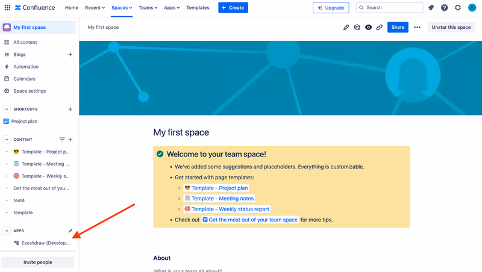Image resolution: width=482 pixels, height=272 pixels.
Task: Click the Confluence logo
Action: [x=35, y=8]
